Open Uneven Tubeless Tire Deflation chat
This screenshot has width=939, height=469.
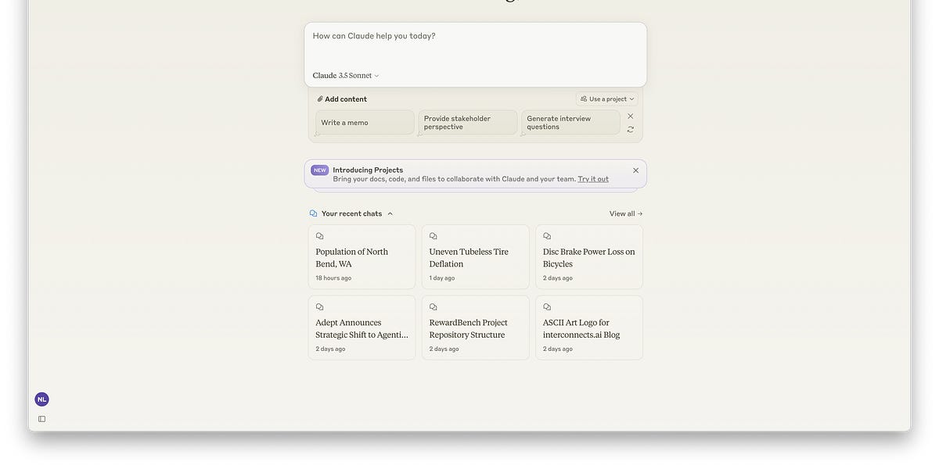(476, 257)
